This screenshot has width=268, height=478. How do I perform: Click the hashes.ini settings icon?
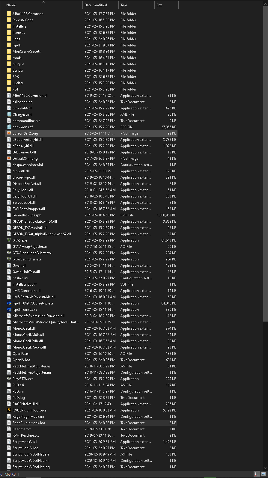pos(9,278)
